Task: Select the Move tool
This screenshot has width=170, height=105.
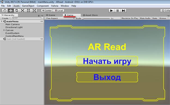Action: click(11, 11)
